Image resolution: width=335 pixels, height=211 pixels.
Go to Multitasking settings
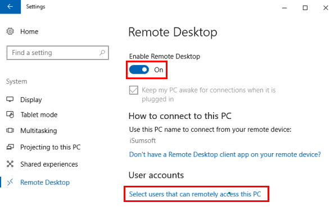click(x=39, y=131)
